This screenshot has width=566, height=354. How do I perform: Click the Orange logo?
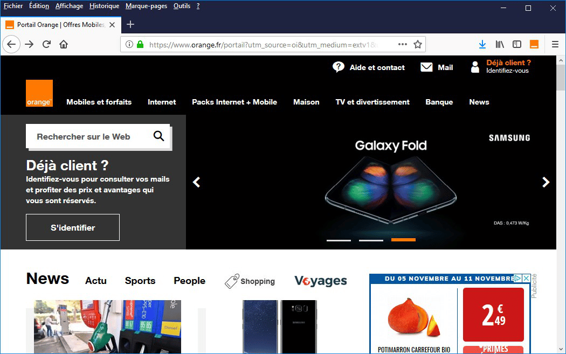tap(39, 93)
